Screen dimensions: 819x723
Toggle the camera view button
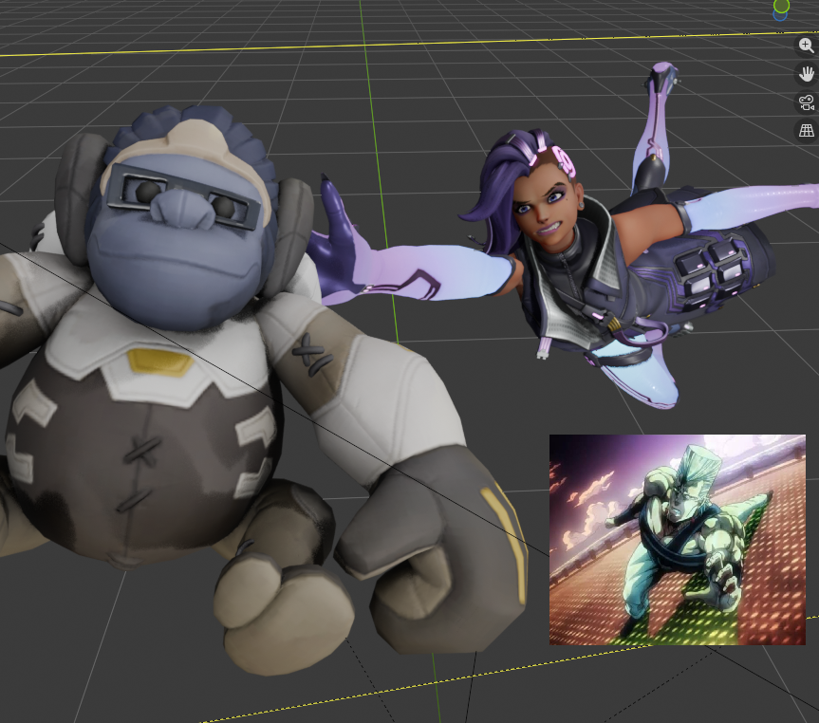point(807,102)
